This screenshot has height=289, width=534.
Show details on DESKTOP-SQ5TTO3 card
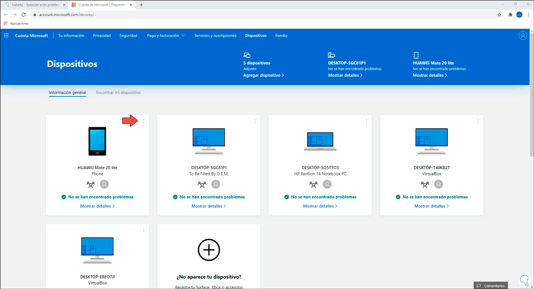(320, 206)
